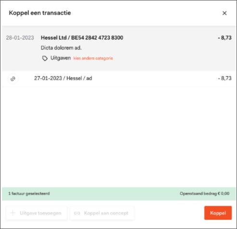This screenshot has height=229, width=237.
Task: Click the Dicta dolorem ad. description
Action: [x=61, y=48]
